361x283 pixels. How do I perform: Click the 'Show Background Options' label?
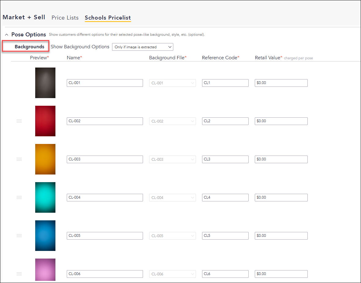tap(80, 47)
